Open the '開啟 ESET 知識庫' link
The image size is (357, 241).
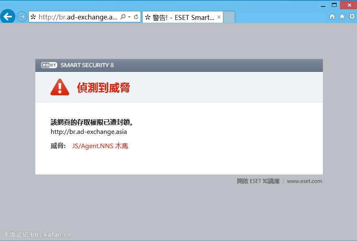click(258, 181)
